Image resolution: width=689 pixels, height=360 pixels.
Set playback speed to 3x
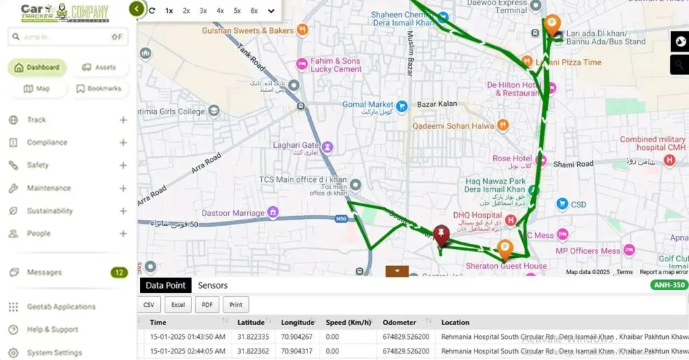203,11
